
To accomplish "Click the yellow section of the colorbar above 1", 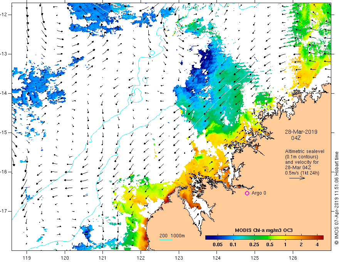I will pos(285,238).
